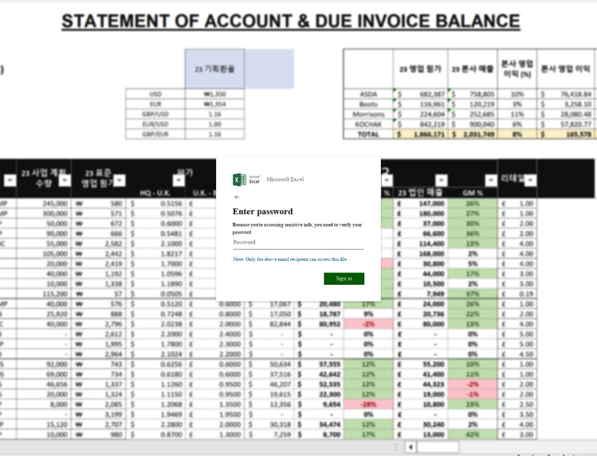Focus the Password input field

coord(298,243)
